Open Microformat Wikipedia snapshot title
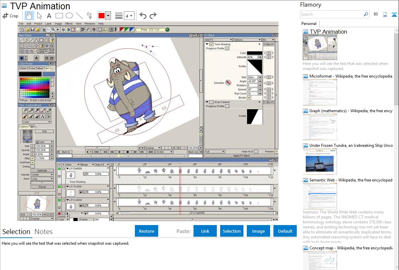 click(x=351, y=76)
